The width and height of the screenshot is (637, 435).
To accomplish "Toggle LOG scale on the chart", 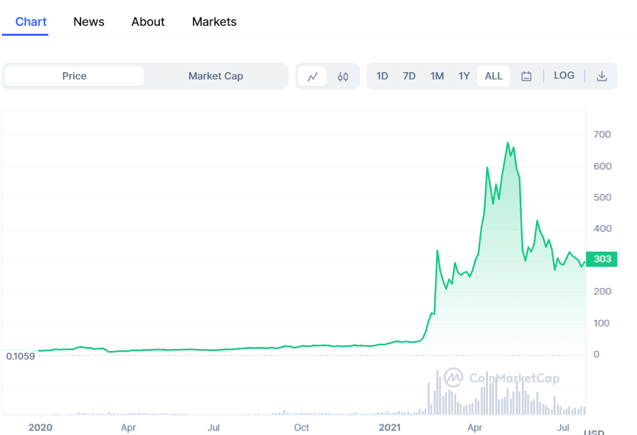I will click(564, 75).
